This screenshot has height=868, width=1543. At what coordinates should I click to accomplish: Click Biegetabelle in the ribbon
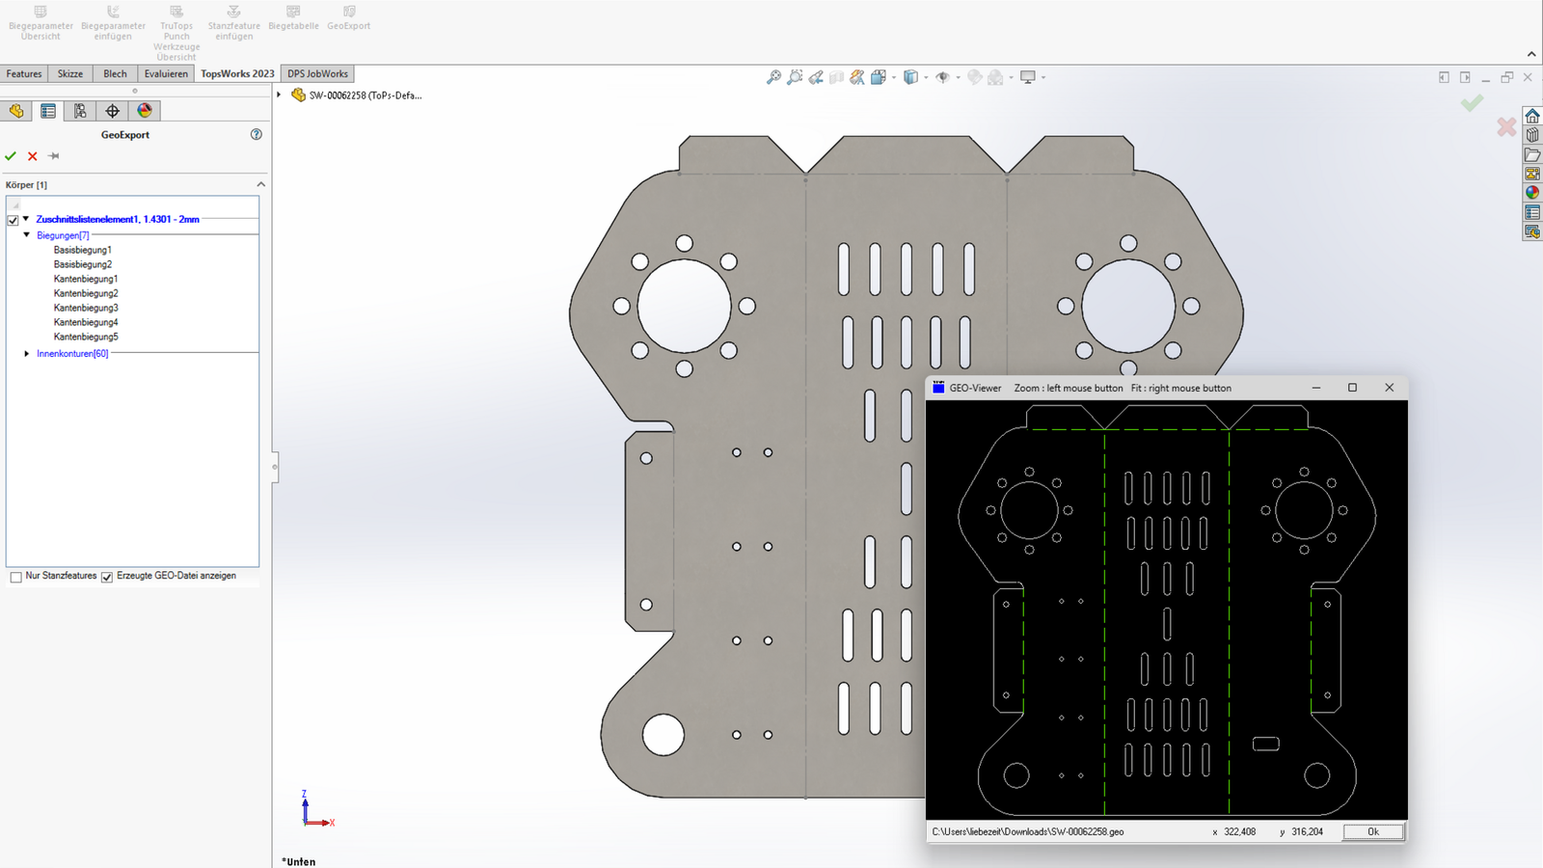click(x=293, y=19)
